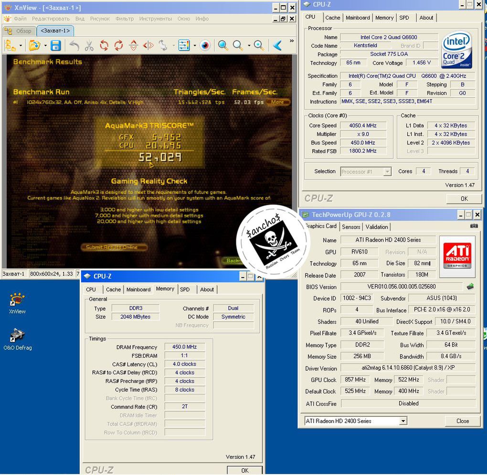Expand the browser tree dropdown arrow
The width and height of the screenshot is (487, 475).
[21, 46]
